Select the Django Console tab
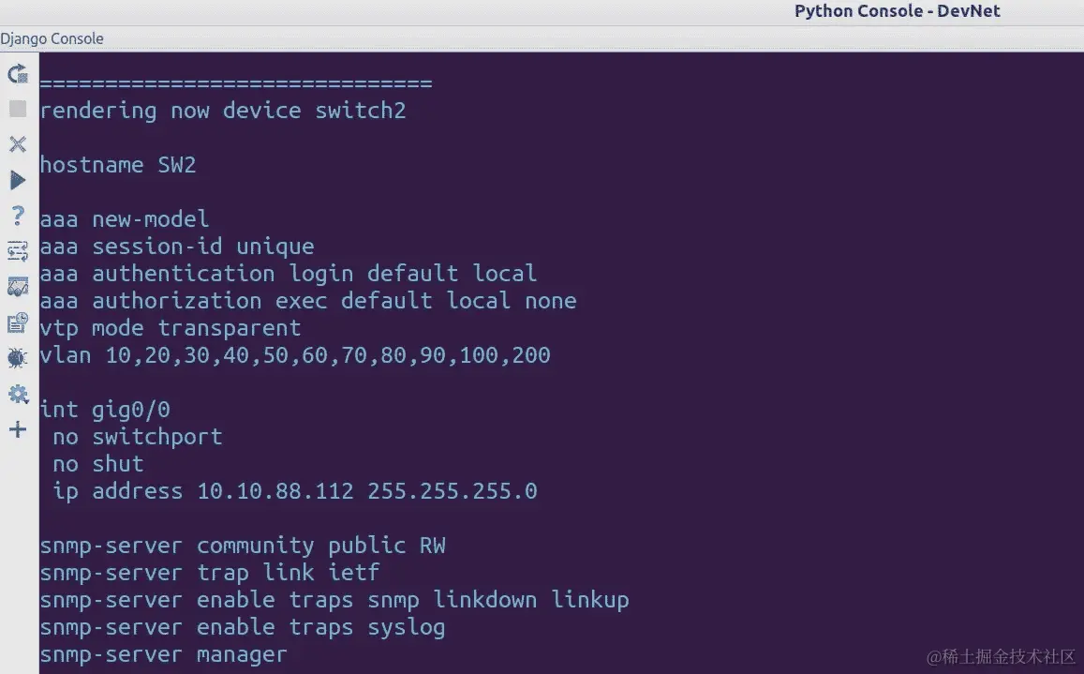 52,38
